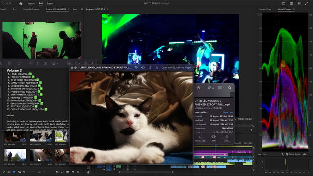This screenshot has width=313, height=176.
Task: Click the Rotate Left action icon
Action: click(200, 137)
